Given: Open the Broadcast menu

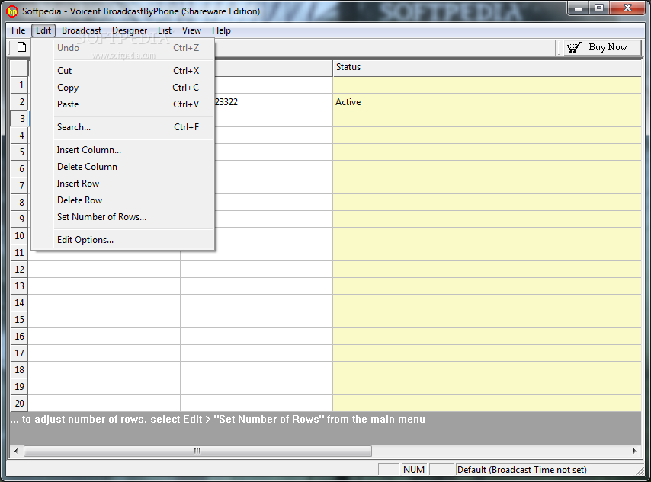Looking at the screenshot, I should (82, 30).
